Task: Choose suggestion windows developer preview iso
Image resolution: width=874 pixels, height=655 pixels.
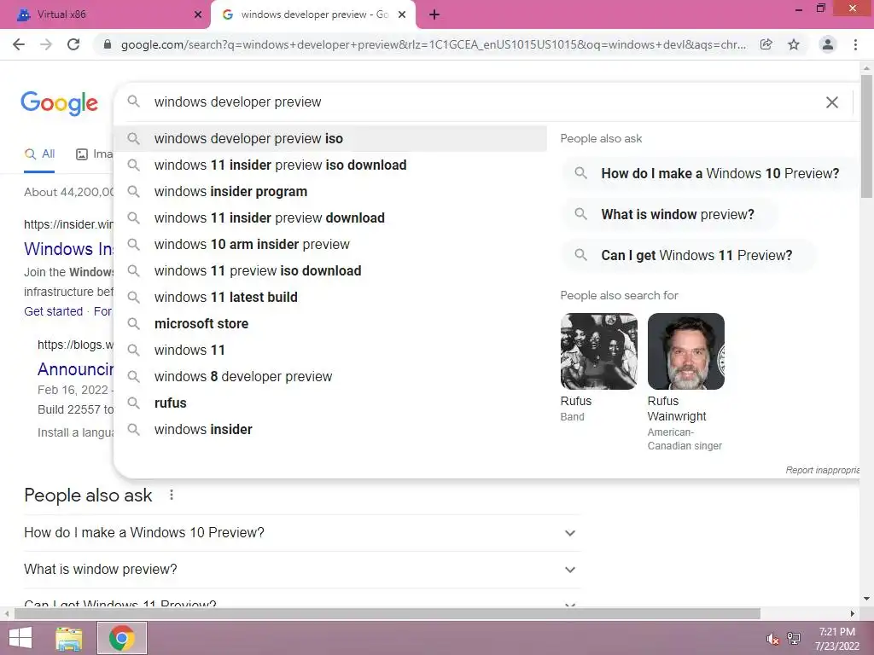Action: [330, 139]
